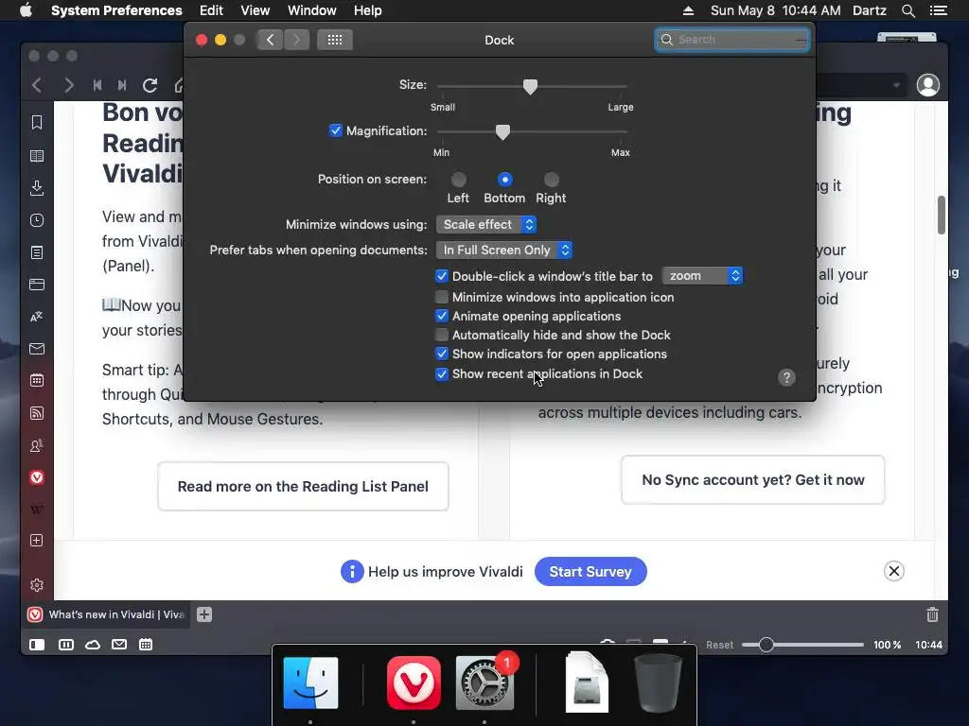Image resolution: width=969 pixels, height=726 pixels.
Task: Open new tab with plus button
Action: (204, 614)
